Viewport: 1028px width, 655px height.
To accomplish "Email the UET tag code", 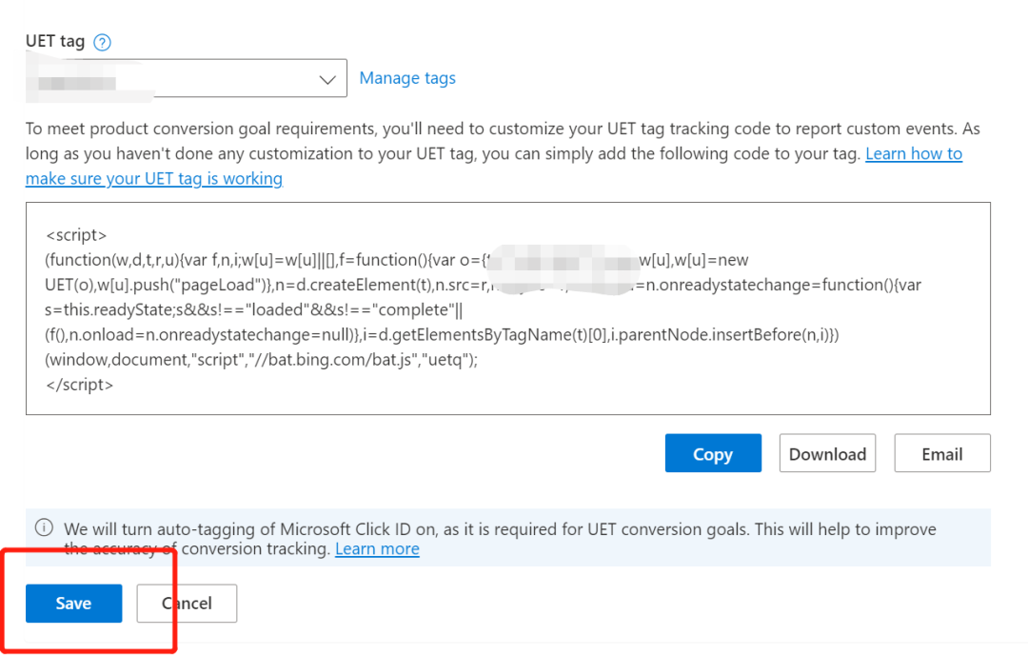I will [942, 453].
